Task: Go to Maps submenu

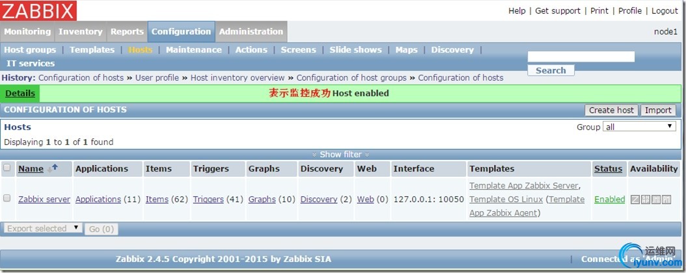Action: (406, 50)
